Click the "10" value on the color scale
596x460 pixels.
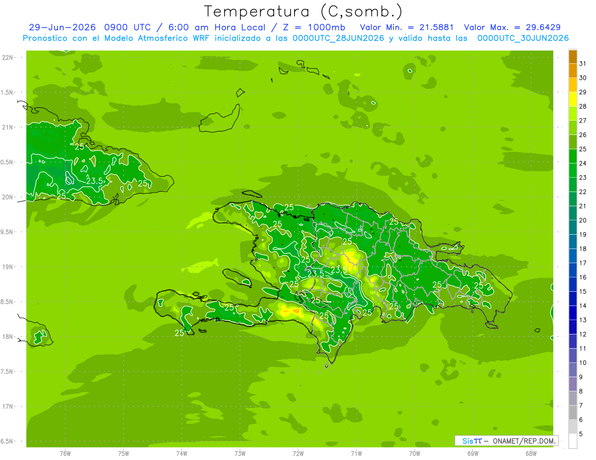tap(583, 363)
